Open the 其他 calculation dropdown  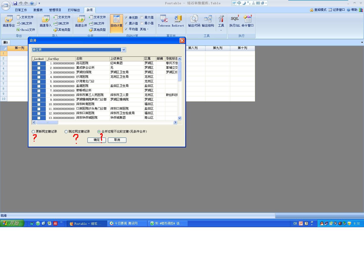coord(144,29)
